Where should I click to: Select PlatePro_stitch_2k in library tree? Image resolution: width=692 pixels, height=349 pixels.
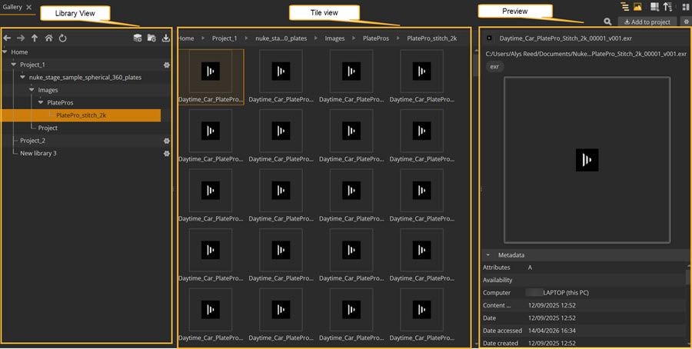coord(82,115)
